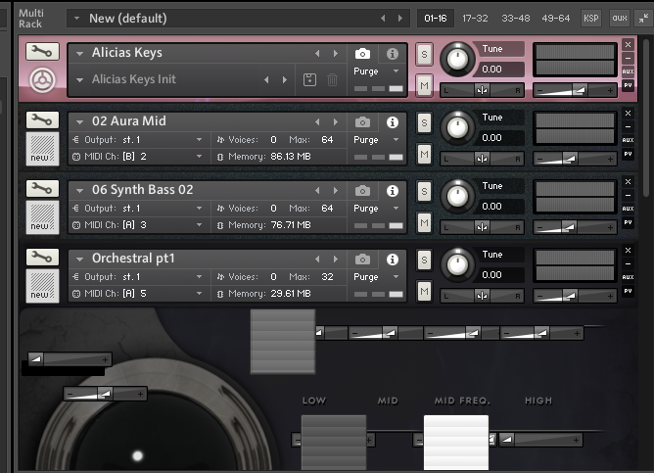Viewport: 654px width, 473px height.
Task: Open Purge menu for Orchestral pt1
Action: 377,277
